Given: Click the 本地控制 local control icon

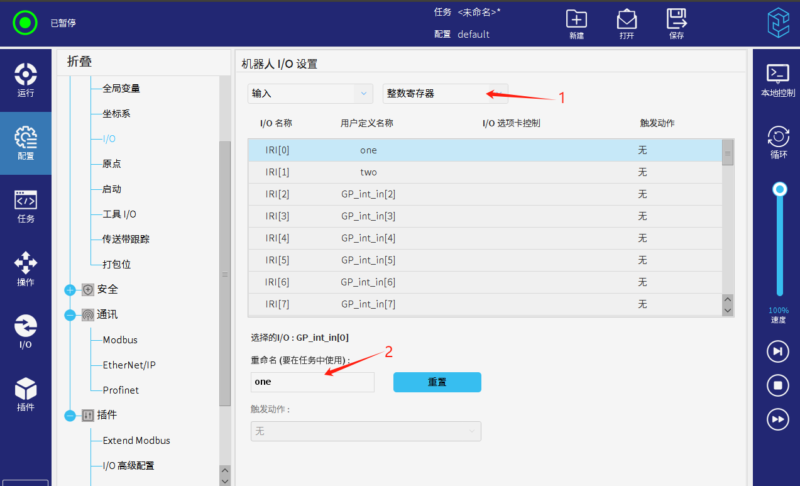Looking at the screenshot, I should coord(778,80).
